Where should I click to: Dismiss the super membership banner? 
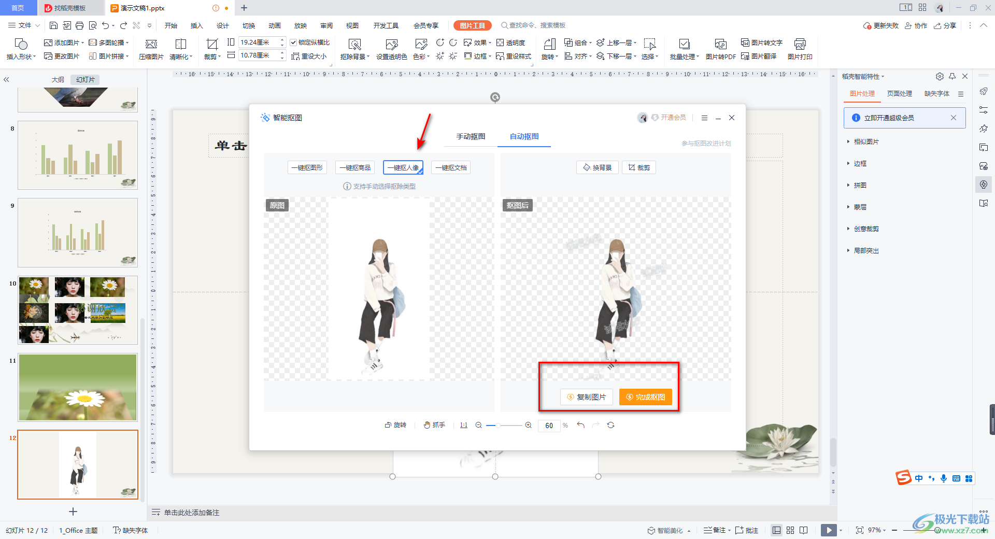point(953,118)
